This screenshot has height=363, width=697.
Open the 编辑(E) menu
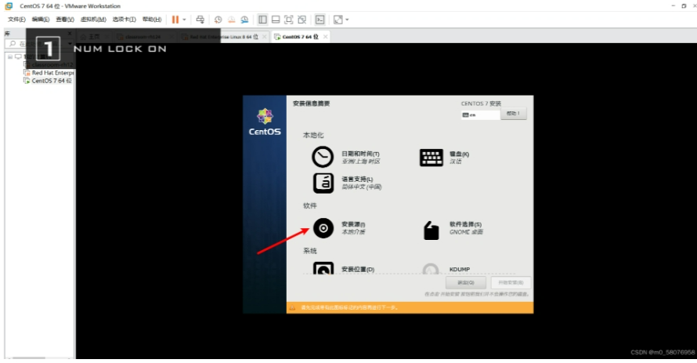[x=41, y=20]
